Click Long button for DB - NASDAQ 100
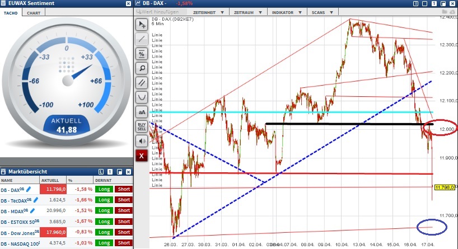 click(104, 243)
